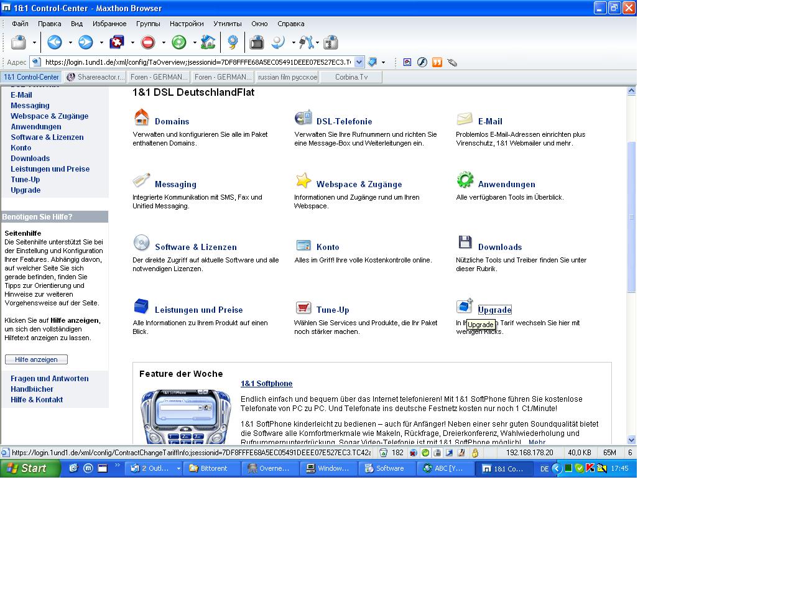Image resolution: width=796 pixels, height=597 pixels.
Task: Click the Hilfe anzeigen button
Action: pyautogui.click(x=36, y=359)
